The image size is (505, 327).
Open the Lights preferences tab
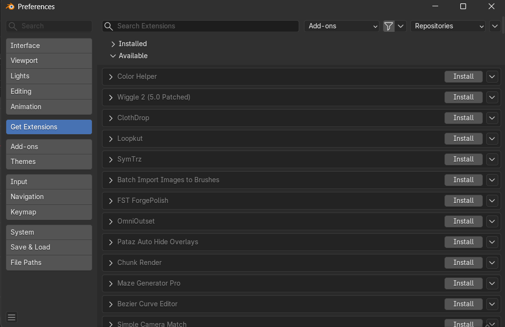pyautogui.click(x=49, y=76)
